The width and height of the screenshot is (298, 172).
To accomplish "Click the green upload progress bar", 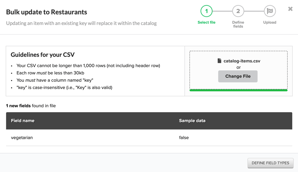I will point(238,90).
